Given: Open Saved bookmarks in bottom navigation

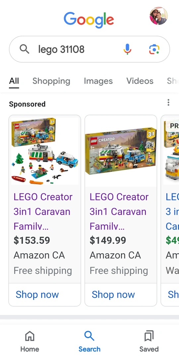Looking at the screenshot, I should pos(149,341).
